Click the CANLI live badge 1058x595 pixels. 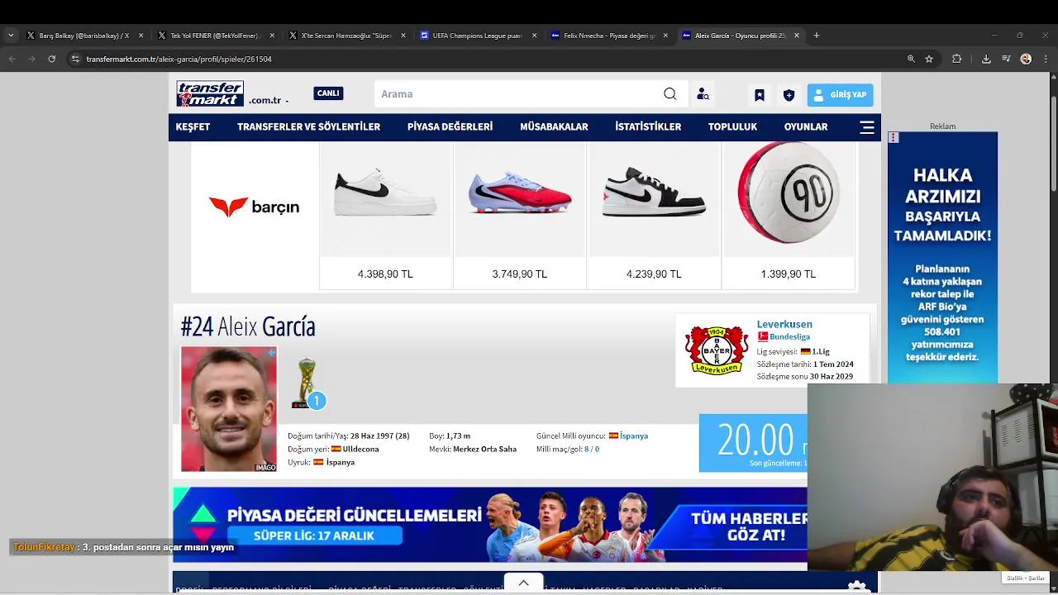click(x=328, y=93)
